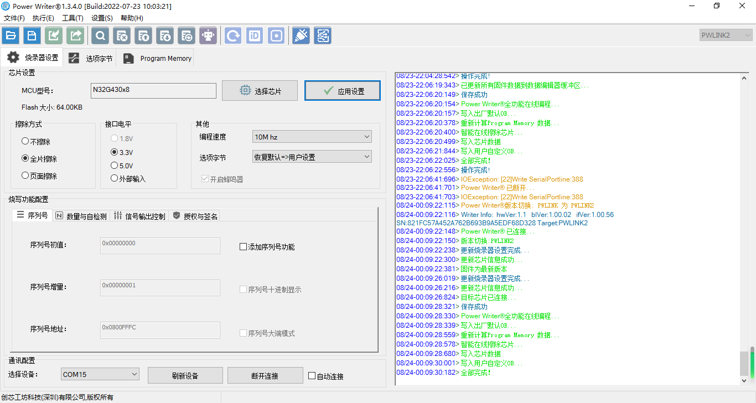756x403 pixels.
Task: Open the 帮助(H) menu
Action: 132,18
